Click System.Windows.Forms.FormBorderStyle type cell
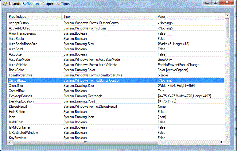Screen dimensions: 237x151 coord(93,75)
